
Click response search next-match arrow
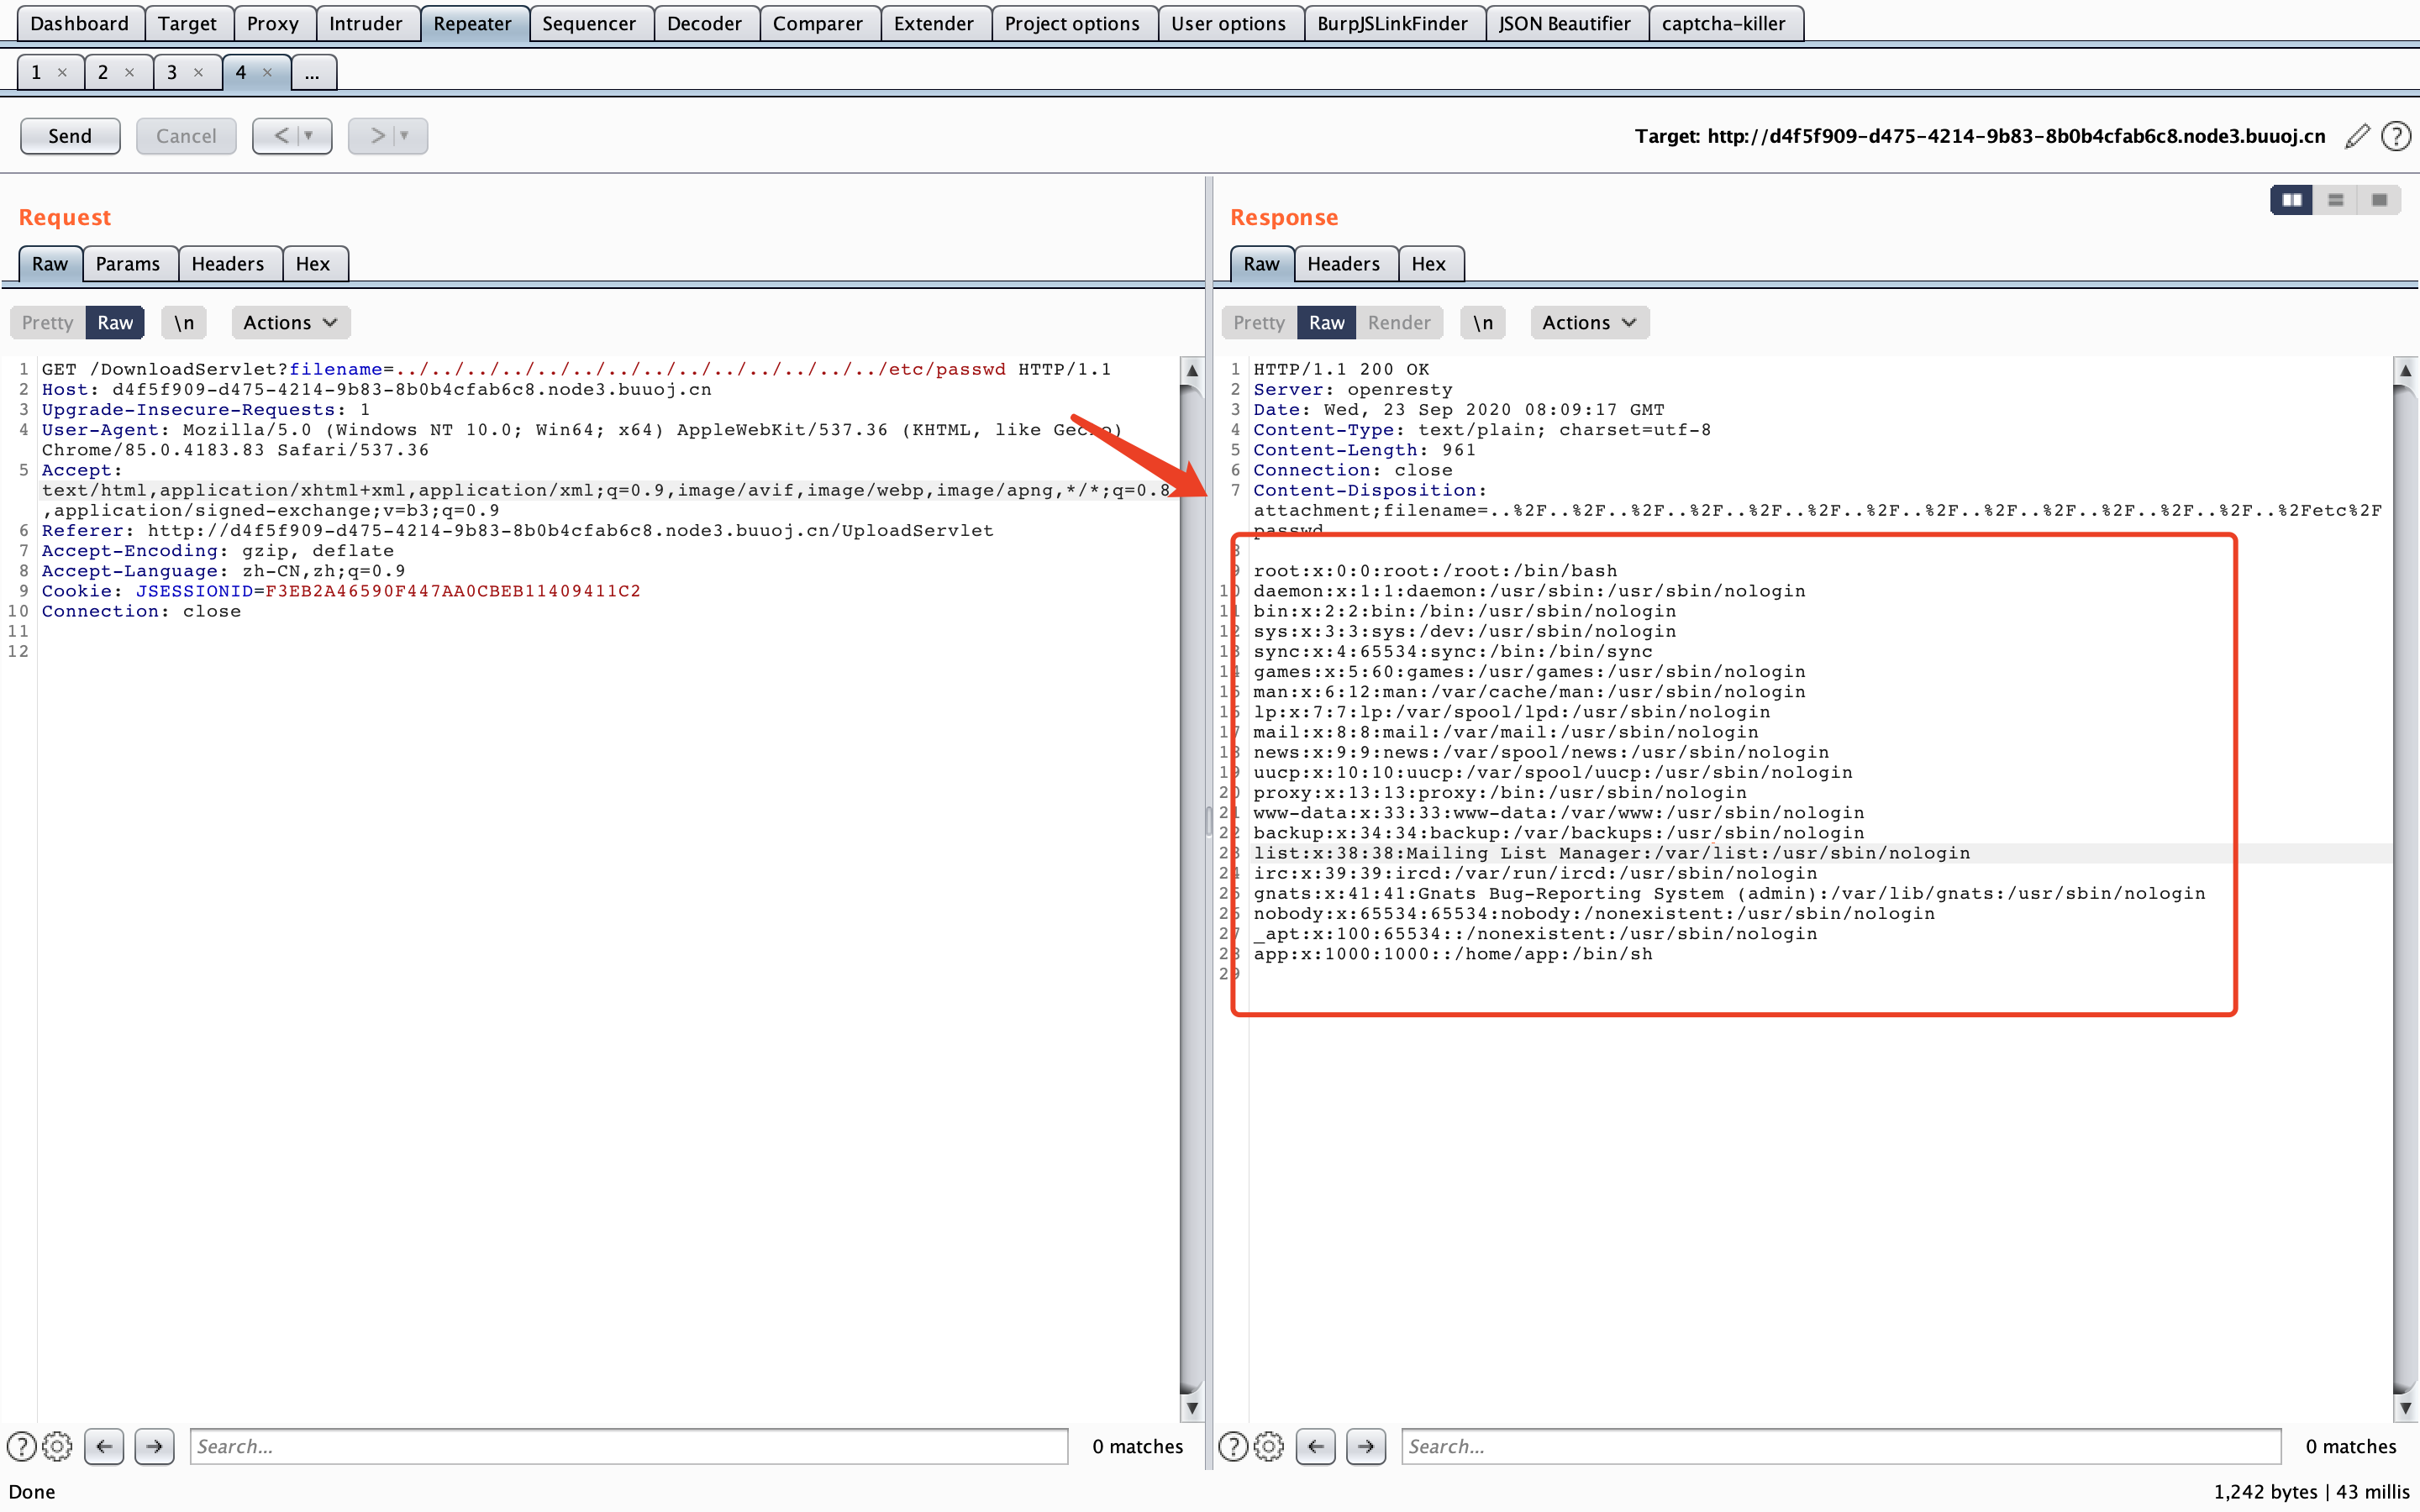pos(1365,1446)
